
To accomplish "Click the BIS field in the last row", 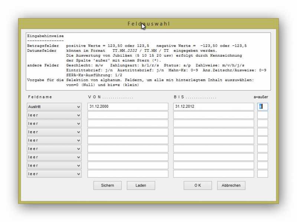I will tap(213, 174).
